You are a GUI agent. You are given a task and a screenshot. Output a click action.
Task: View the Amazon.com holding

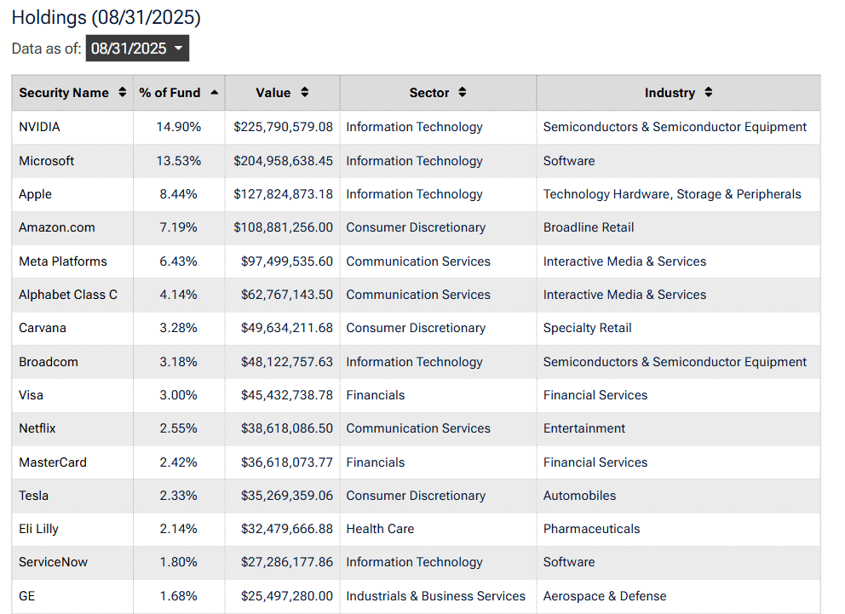tap(56, 227)
